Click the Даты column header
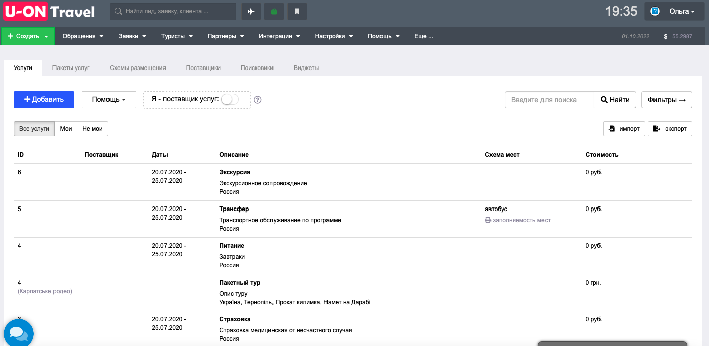 (160, 155)
